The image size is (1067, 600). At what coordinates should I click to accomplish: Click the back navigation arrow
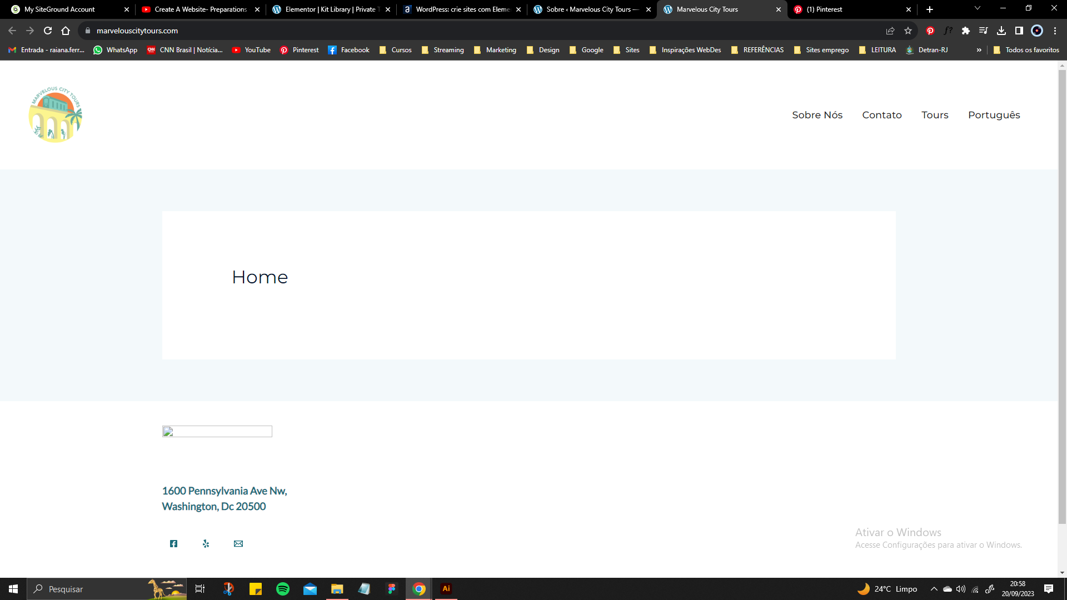[12, 30]
